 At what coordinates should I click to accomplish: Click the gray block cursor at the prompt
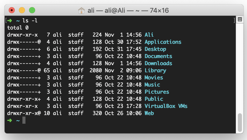(24, 120)
